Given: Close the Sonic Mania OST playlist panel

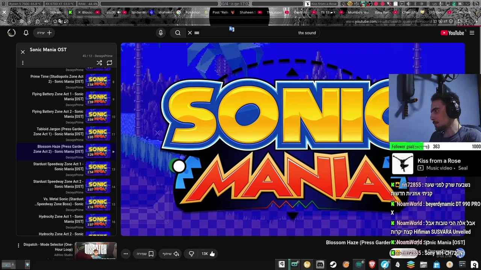Looking at the screenshot, I should [23, 52].
